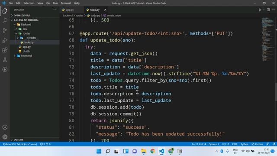Show hidden tray icons chevron
Image resolution: width=277 pixels, height=156 pixels.
click(x=217, y=151)
